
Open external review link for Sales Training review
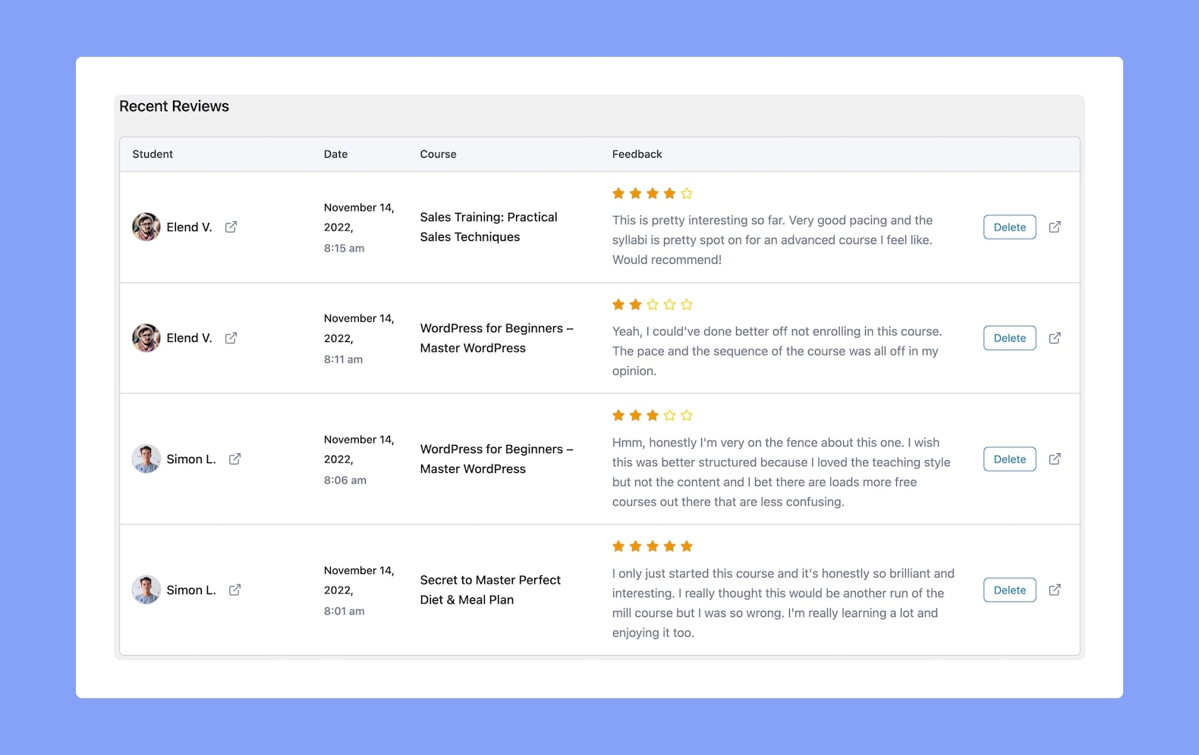pos(1055,227)
